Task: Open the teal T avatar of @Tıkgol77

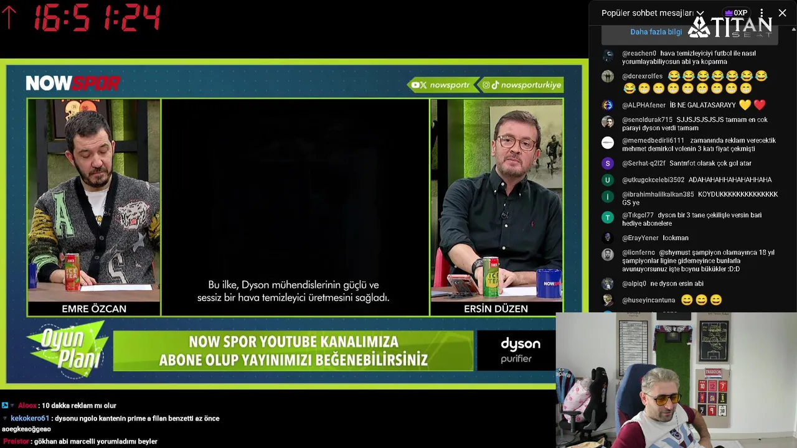Action: click(608, 217)
